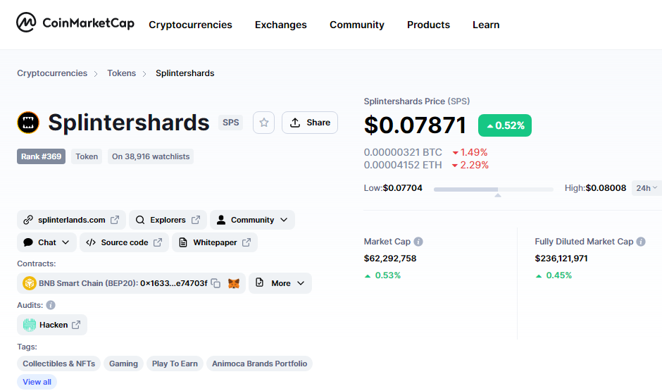The height and width of the screenshot is (391, 662).
Task: Show Fully Diluted Market Cap info icon
Action: [x=641, y=242]
